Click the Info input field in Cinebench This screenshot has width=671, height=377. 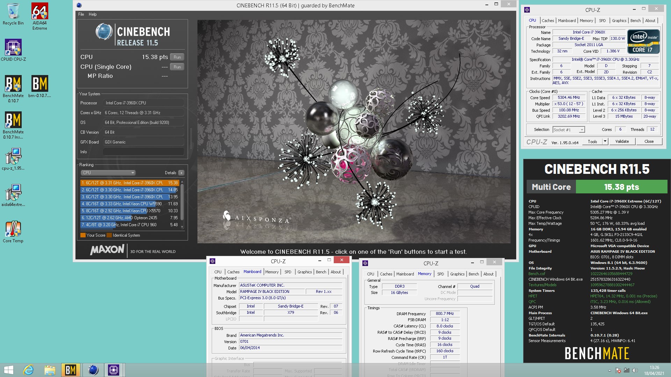[143, 152]
